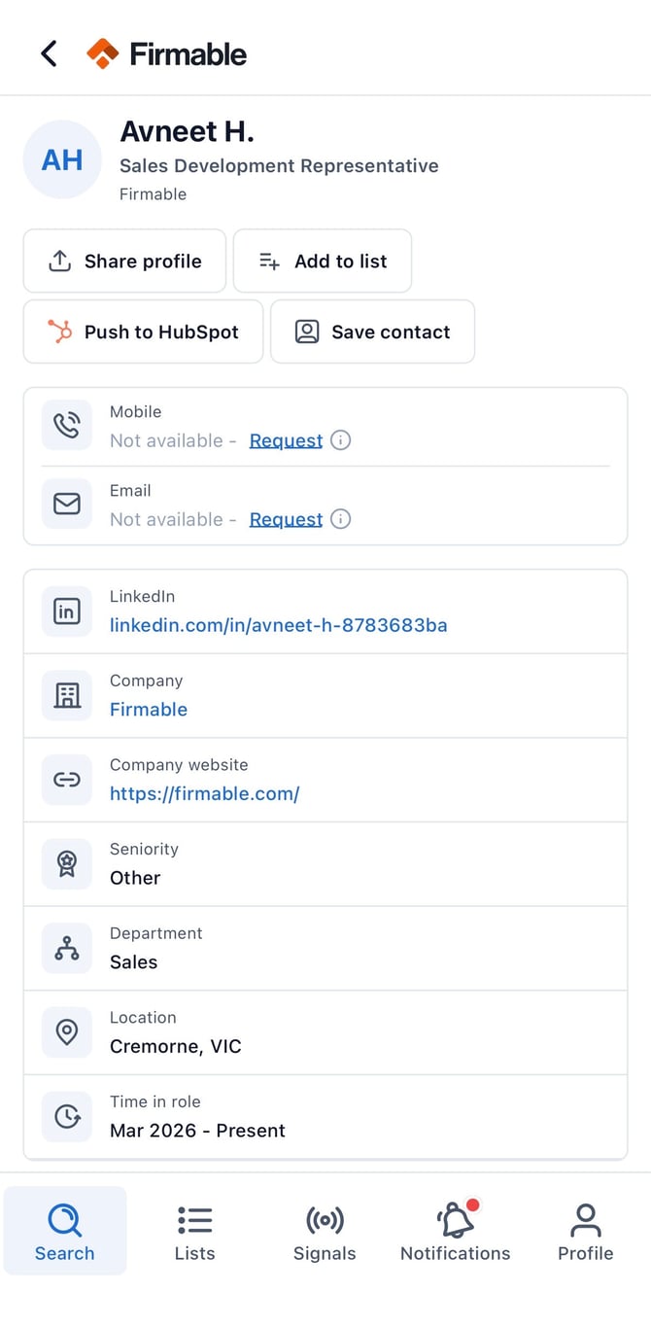Click the Add to list button

pyautogui.click(x=323, y=261)
